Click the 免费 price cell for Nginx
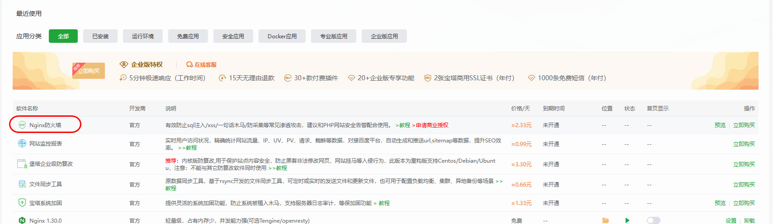The width and height of the screenshot is (773, 224). point(517,220)
